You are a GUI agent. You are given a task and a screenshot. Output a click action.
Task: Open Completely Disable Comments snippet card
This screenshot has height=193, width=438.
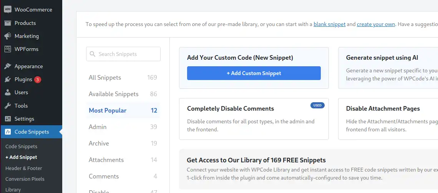[254, 119]
